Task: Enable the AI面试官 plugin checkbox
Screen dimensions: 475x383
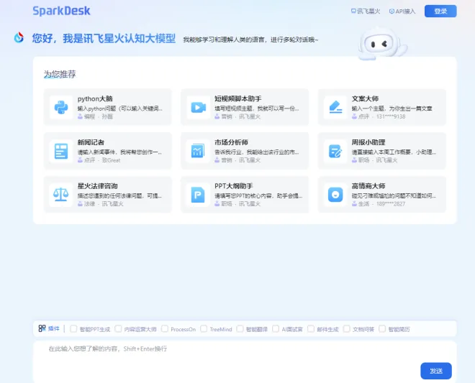Action: (x=276, y=328)
